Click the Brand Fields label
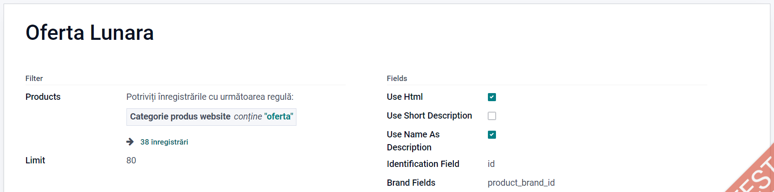This screenshot has height=192, width=774. click(411, 183)
